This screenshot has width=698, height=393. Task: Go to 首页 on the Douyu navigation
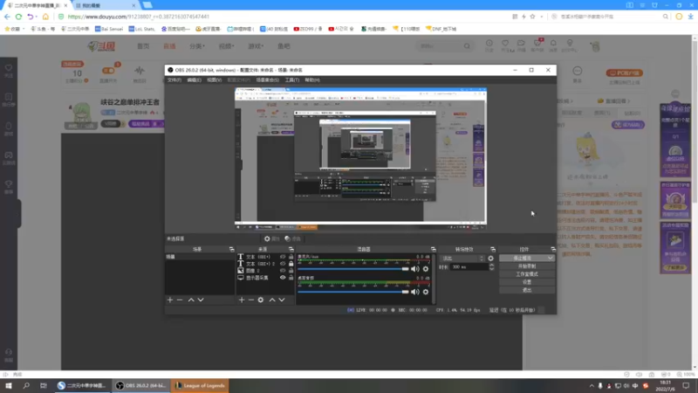[x=143, y=46]
